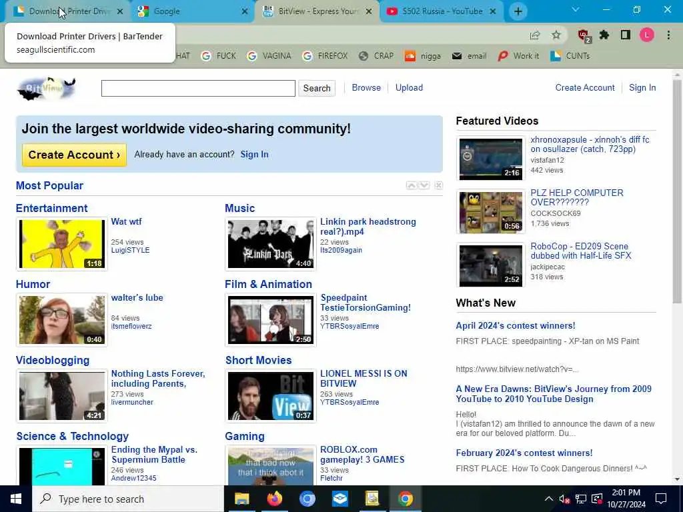This screenshot has height=512, width=683.
Task: Open the Work it bookmark
Action: coord(518,56)
